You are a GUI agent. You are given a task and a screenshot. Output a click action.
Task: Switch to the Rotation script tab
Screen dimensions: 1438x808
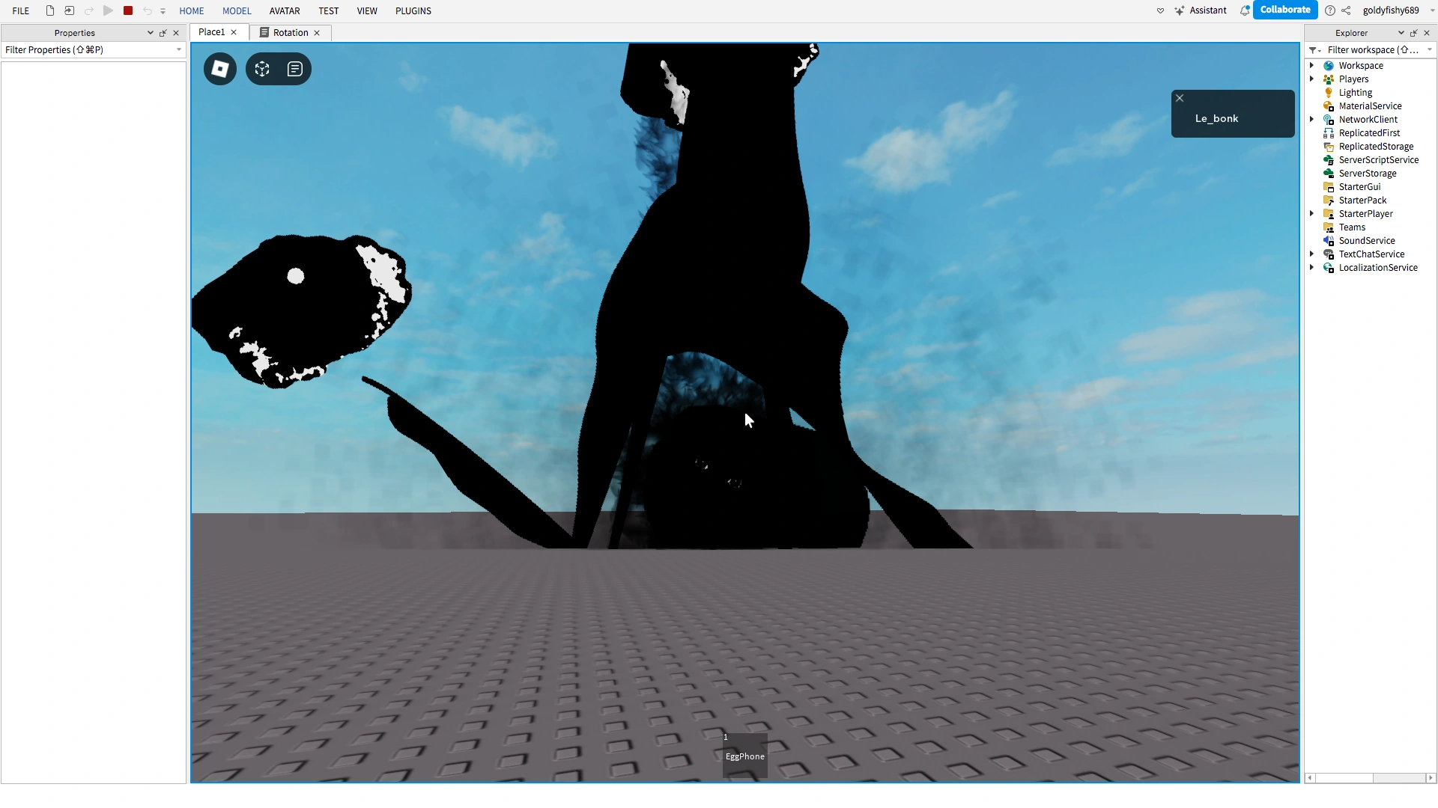click(x=290, y=32)
